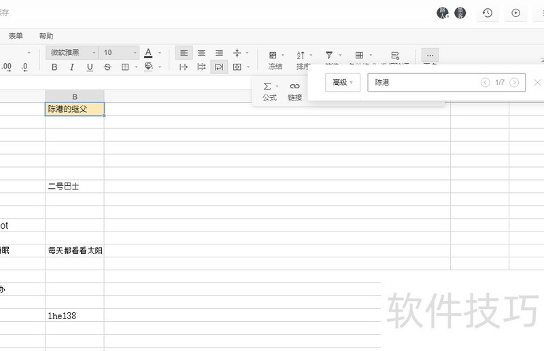Close the search bar
This screenshot has height=351, width=544.
tap(537, 82)
